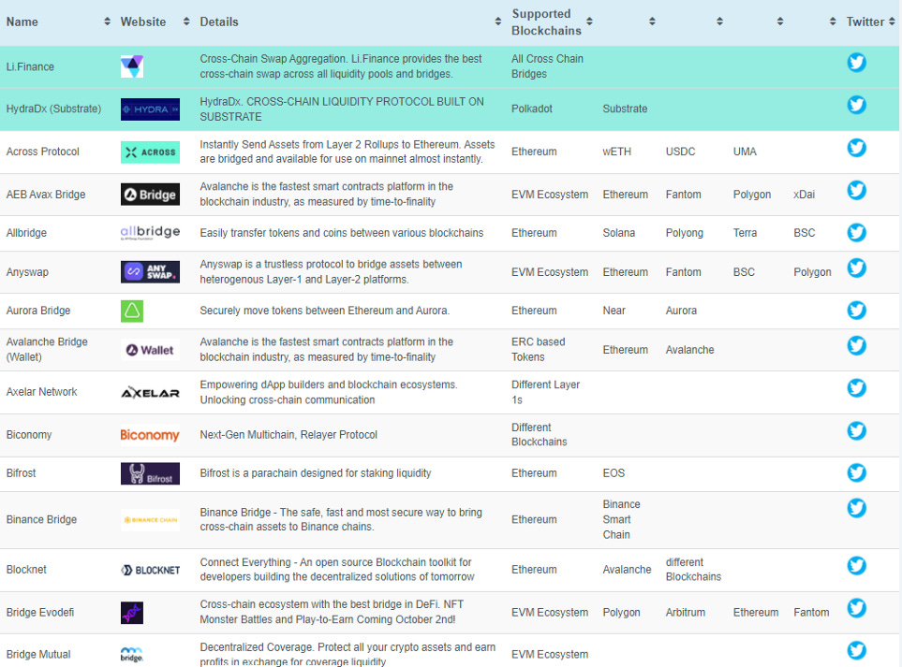The width and height of the screenshot is (902, 667).
Task: Sort the unlabeled column containing wETH and Solana
Action: coord(652,22)
